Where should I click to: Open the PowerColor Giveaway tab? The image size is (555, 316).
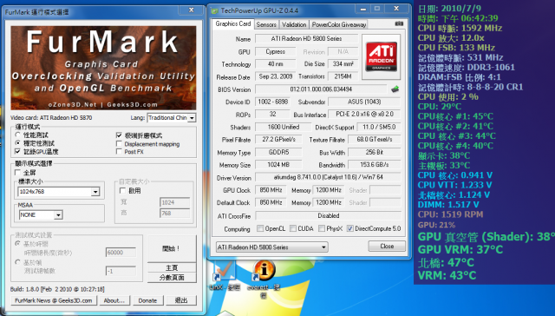point(339,24)
